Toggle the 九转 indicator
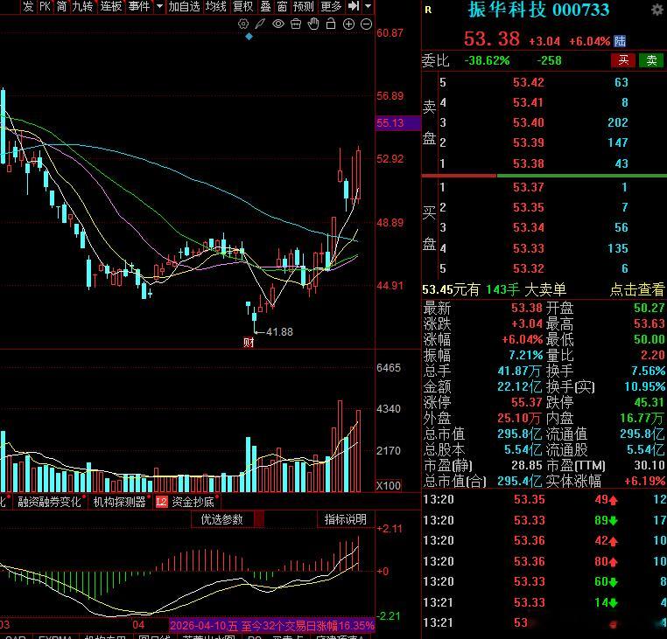The width and height of the screenshot is (667, 639). point(82,6)
